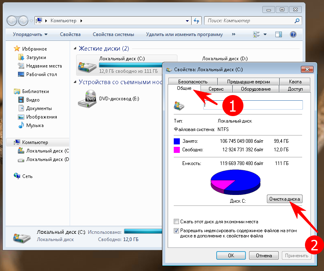The height and width of the screenshot is (271, 324).
Task: Switch to the Сервис tab
Action: click(216, 89)
